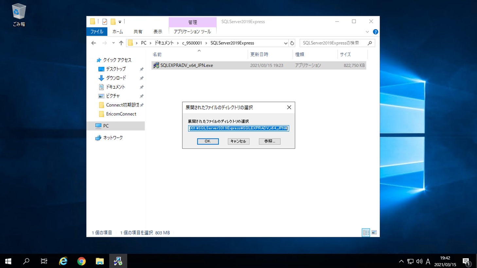Viewport: 477px width, 268px height.
Task: Open the ファイル menu tab
Action: click(97, 32)
